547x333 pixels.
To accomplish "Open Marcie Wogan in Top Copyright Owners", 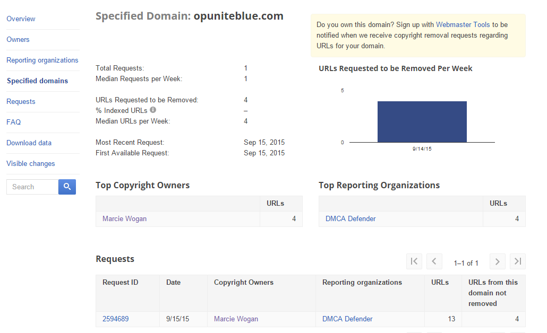I will [x=124, y=218].
